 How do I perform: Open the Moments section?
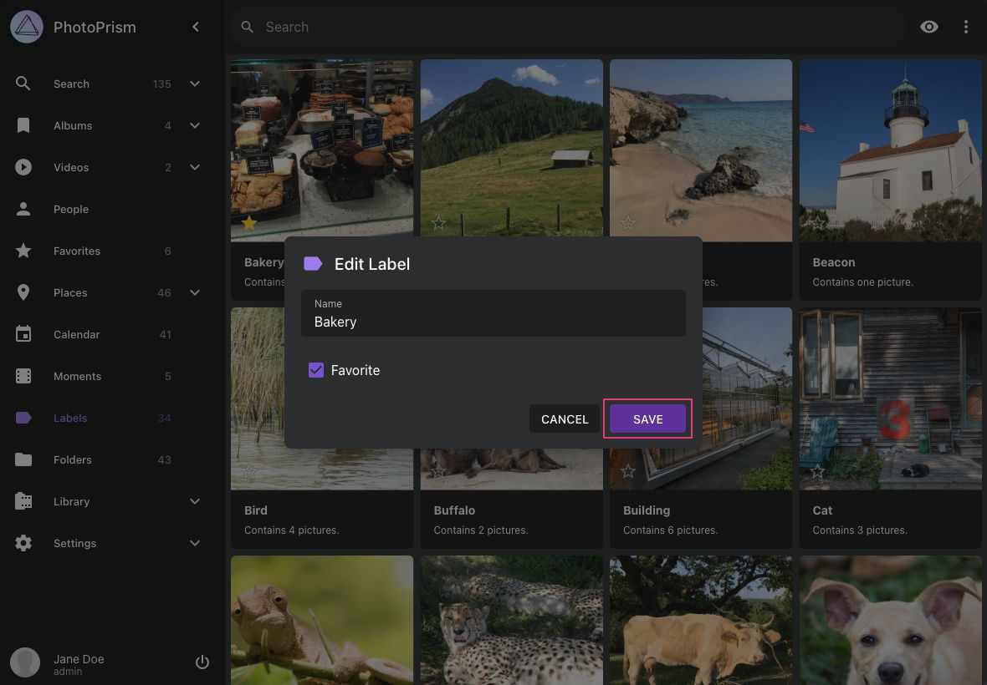pyautogui.click(x=77, y=376)
